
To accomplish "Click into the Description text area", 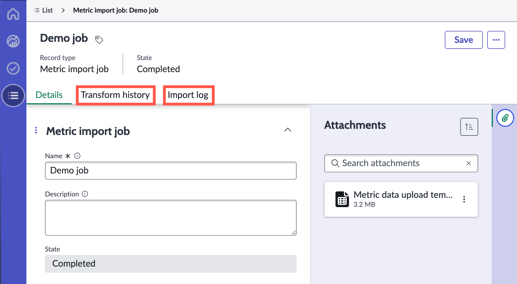I will (x=171, y=218).
